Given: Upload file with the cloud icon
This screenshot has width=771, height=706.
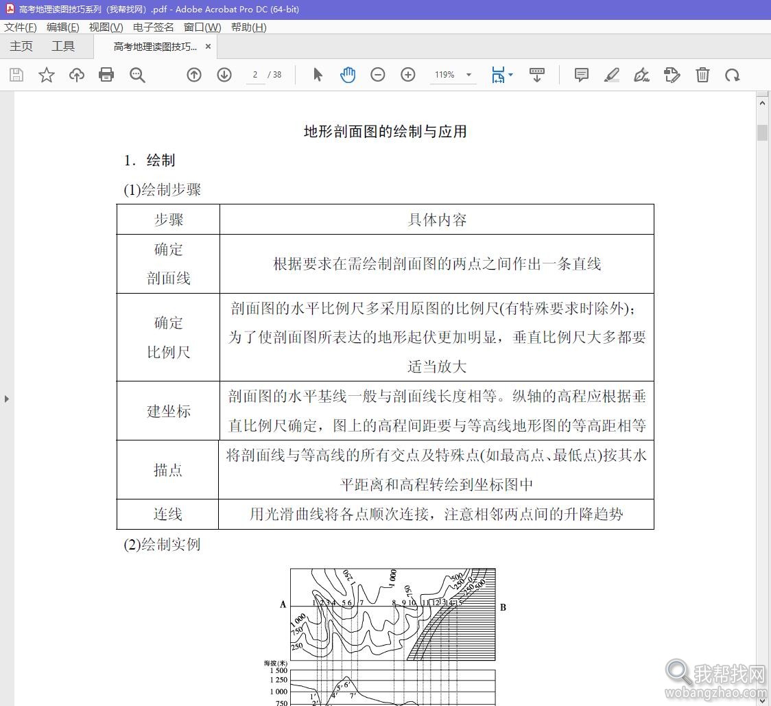Looking at the screenshot, I should 77,75.
